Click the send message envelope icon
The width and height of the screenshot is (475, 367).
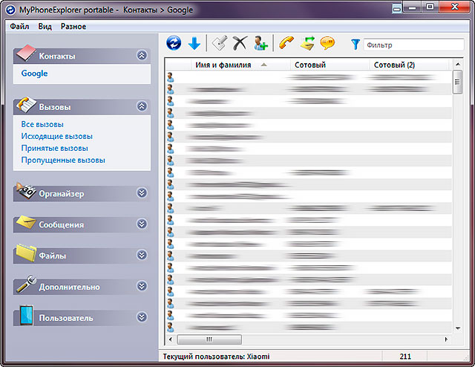coord(307,43)
